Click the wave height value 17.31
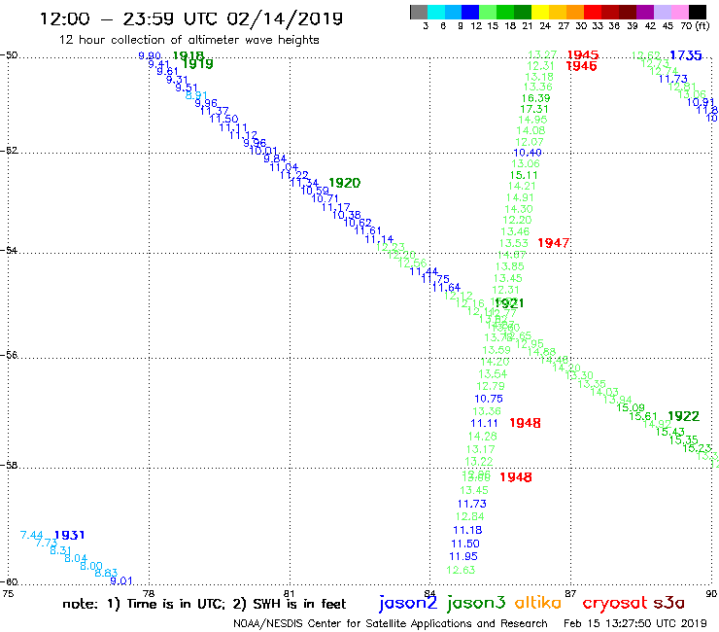Viewport: 719px width, 632px height. tap(534, 109)
